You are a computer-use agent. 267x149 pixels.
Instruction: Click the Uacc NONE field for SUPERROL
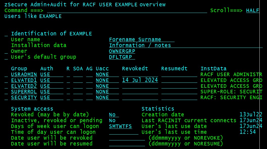(x=107, y=92)
